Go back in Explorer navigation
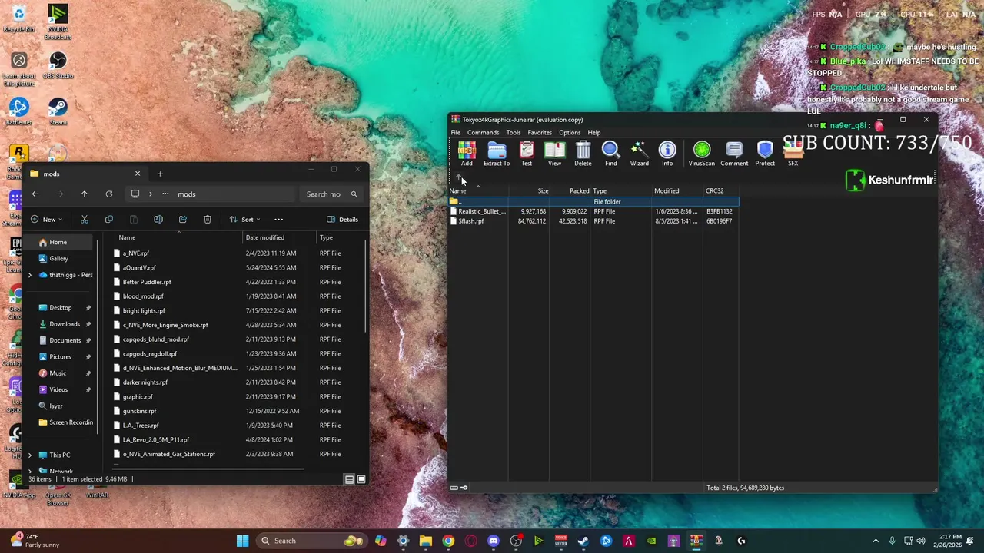The height and width of the screenshot is (553, 984). 35,194
